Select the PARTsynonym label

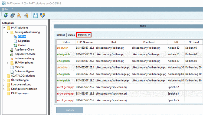coord(20,93)
